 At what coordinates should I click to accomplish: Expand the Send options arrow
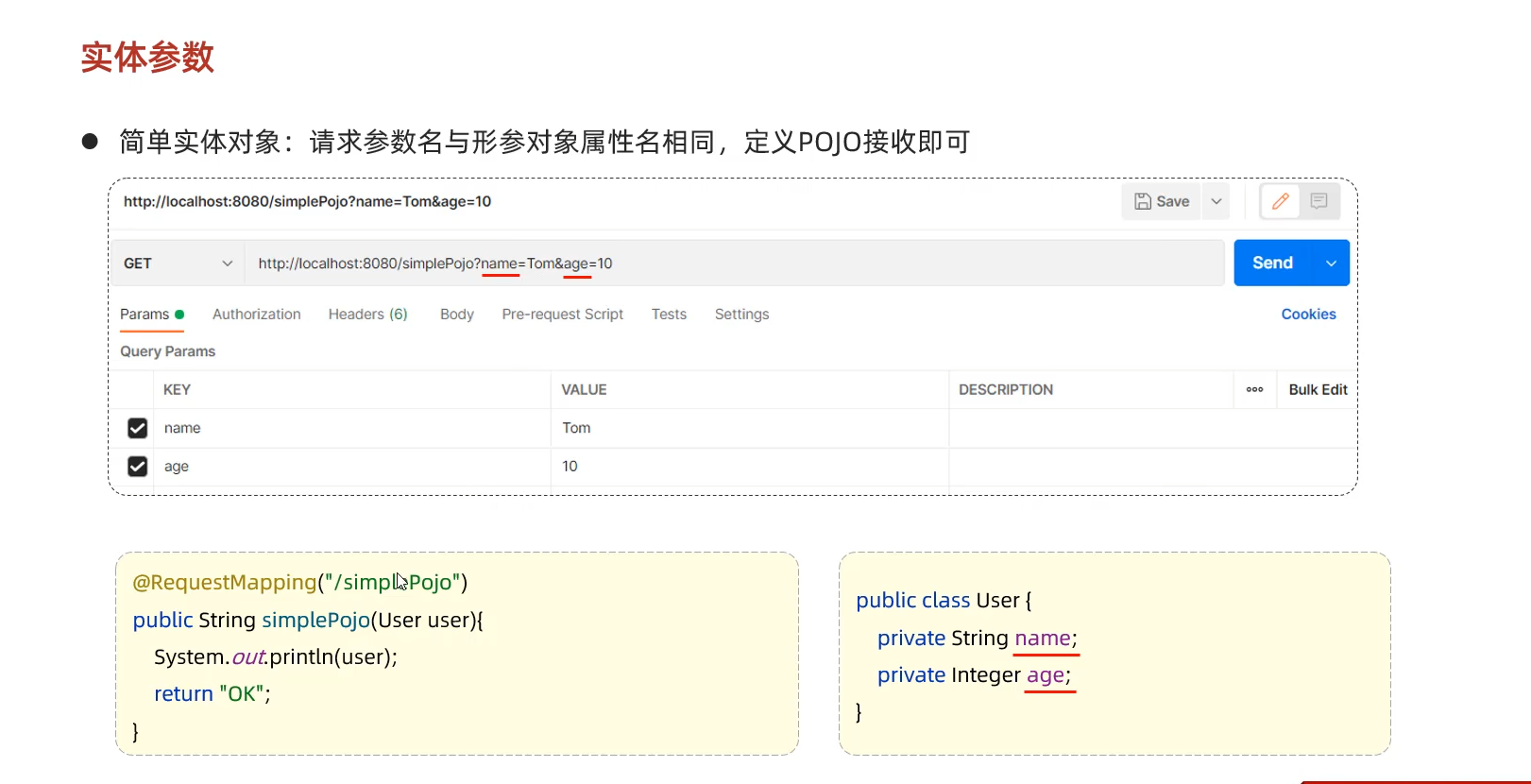click(1331, 263)
